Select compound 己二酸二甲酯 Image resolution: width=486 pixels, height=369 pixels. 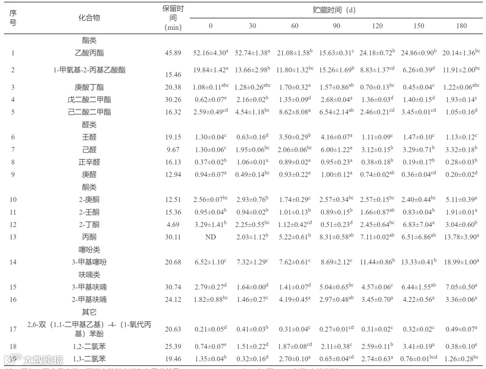pos(89,112)
